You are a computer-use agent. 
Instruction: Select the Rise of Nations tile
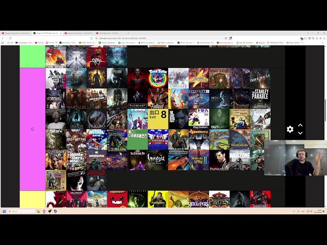(76, 139)
